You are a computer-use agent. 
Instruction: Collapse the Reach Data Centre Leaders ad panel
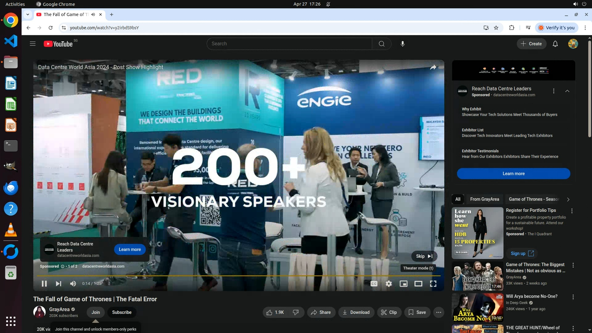567,91
